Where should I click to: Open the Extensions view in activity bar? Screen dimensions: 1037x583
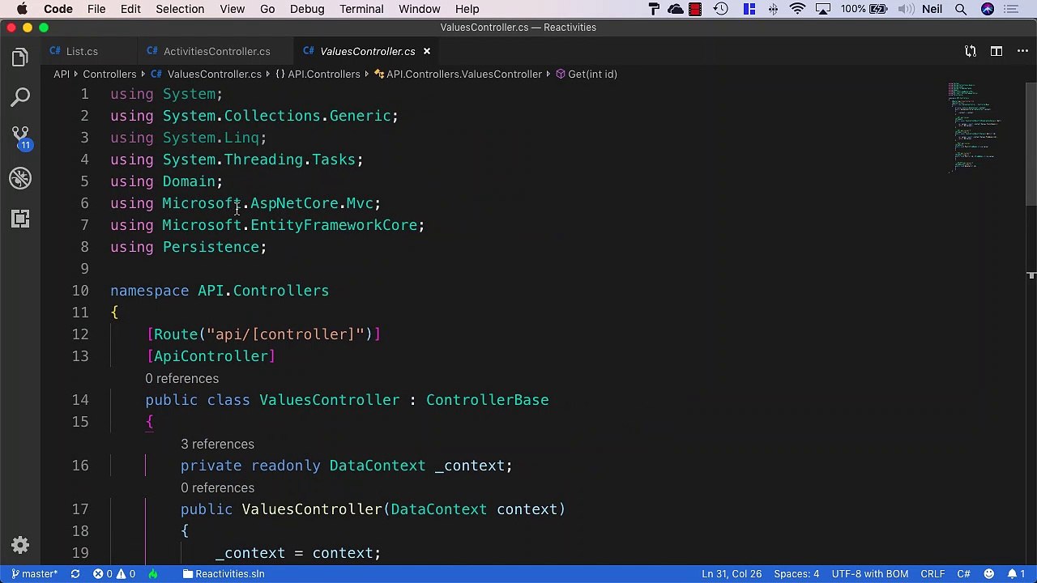[x=20, y=219]
